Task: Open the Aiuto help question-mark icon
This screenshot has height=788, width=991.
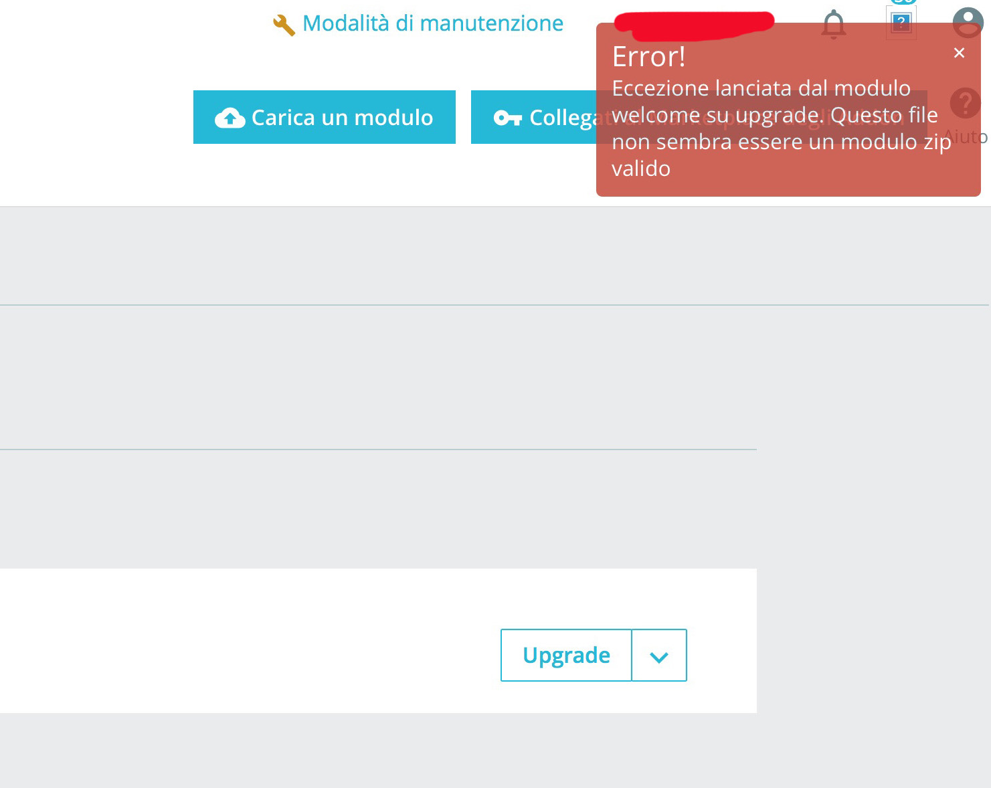Action: click(965, 104)
